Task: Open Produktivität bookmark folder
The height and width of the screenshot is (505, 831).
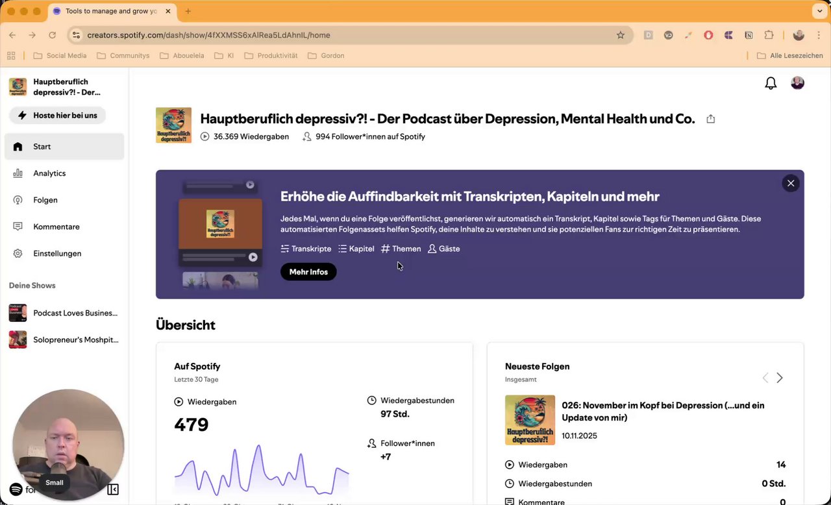Action: [271, 56]
